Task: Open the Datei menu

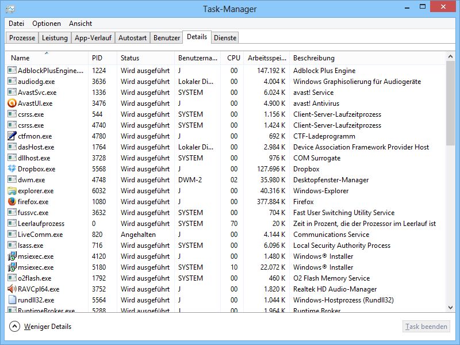Action: click(x=17, y=24)
